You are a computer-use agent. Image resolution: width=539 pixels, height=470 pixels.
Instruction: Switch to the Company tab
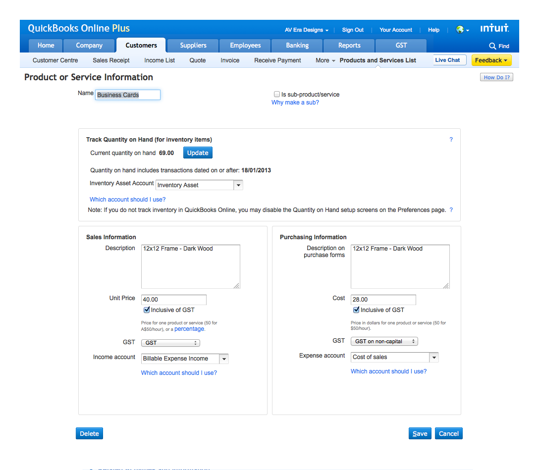pyautogui.click(x=89, y=46)
